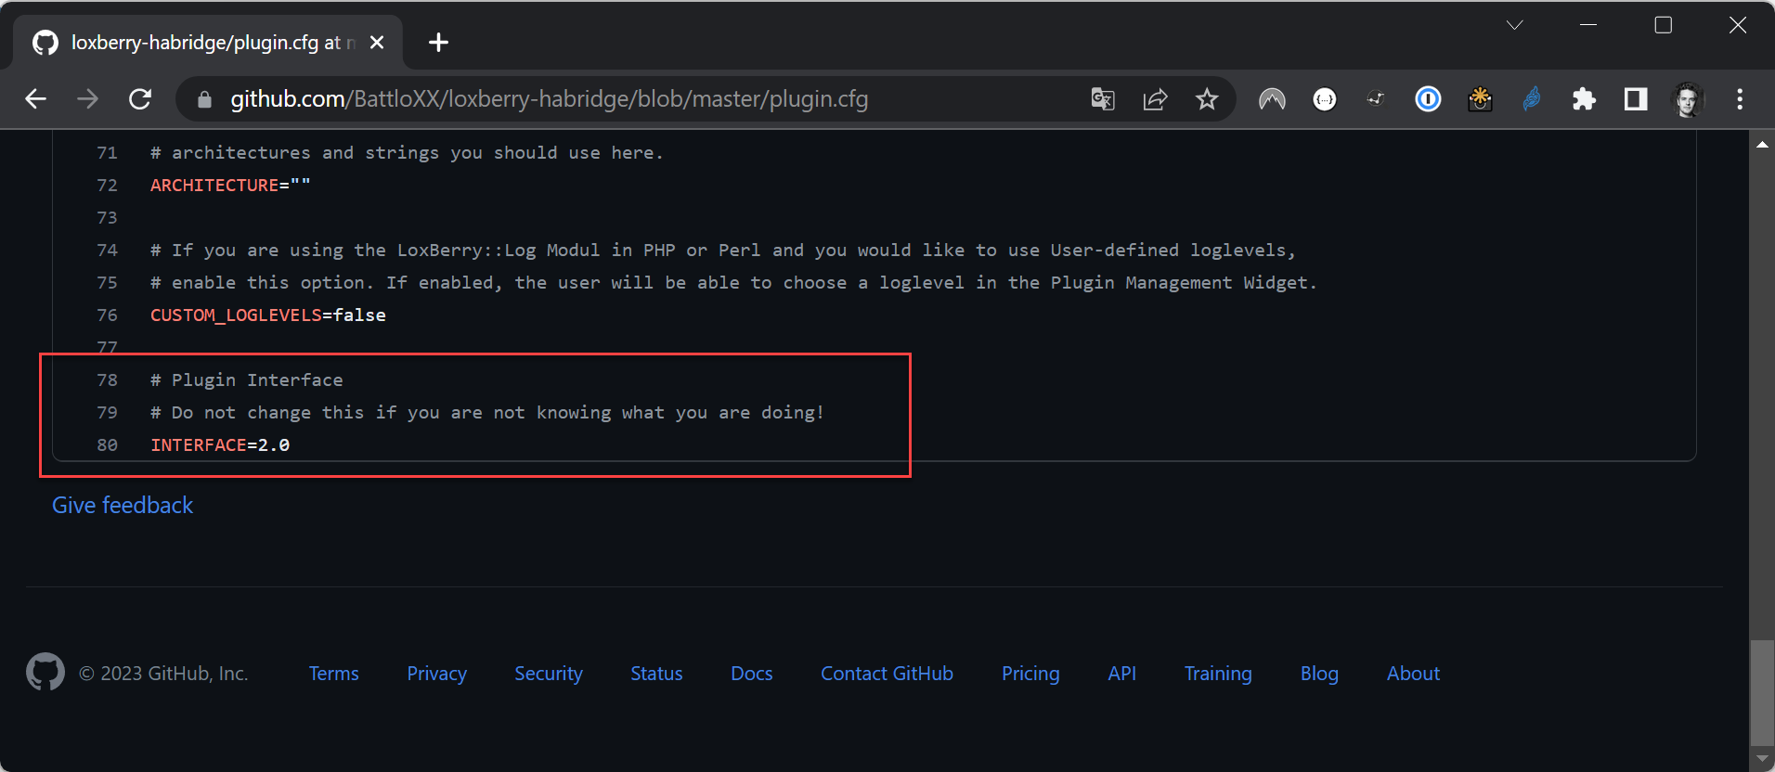
Task: Open the Privacy footer link
Action: (436, 674)
